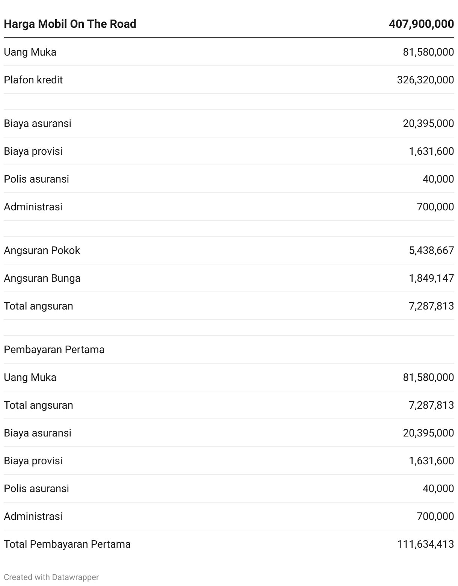Select the 1,849,147 interest installment value
This screenshot has width=458, height=586.
coord(431,278)
